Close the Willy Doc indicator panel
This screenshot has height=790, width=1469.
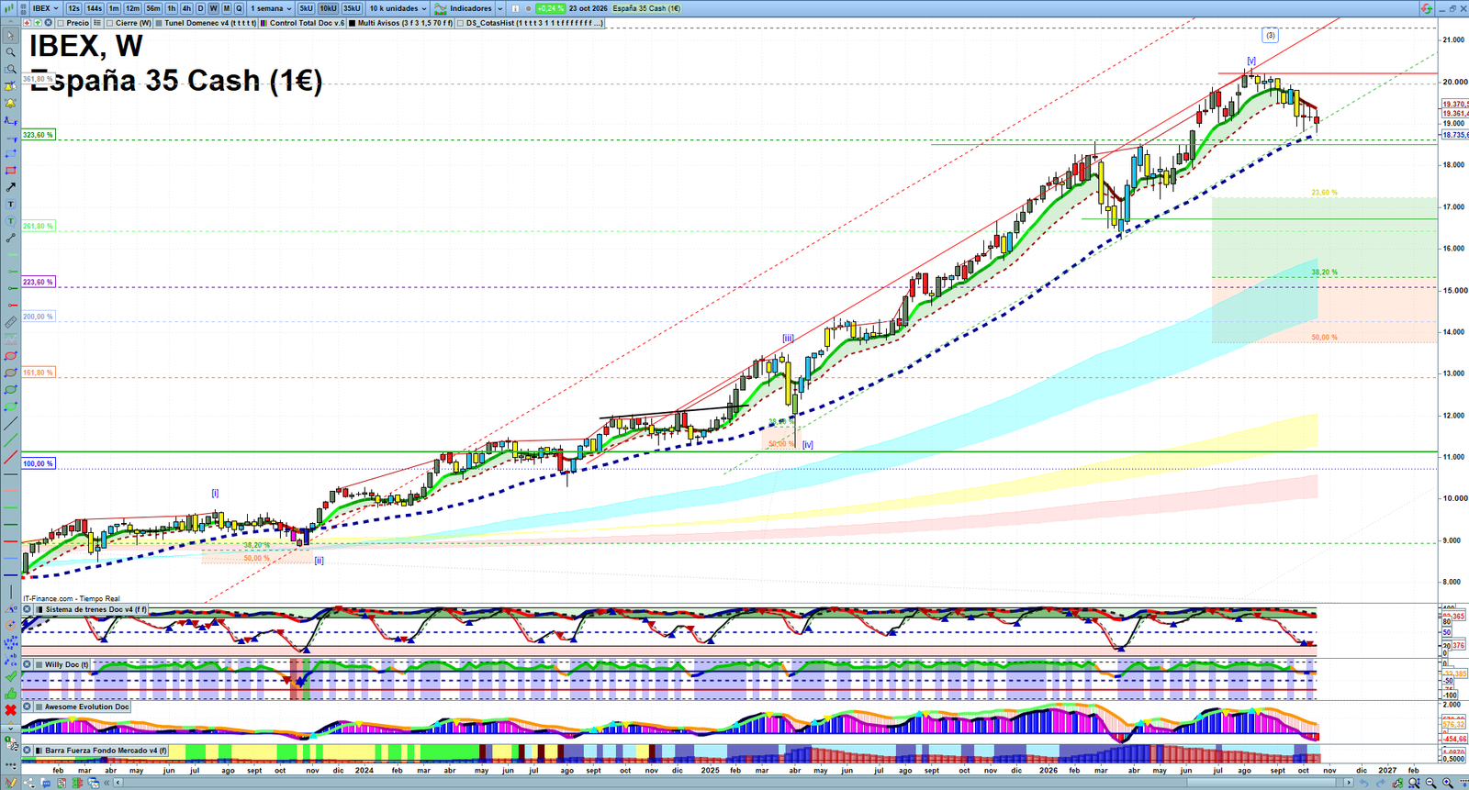pos(28,664)
